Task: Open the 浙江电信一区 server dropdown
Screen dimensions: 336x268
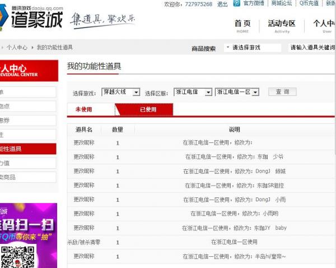Action: coord(237,92)
